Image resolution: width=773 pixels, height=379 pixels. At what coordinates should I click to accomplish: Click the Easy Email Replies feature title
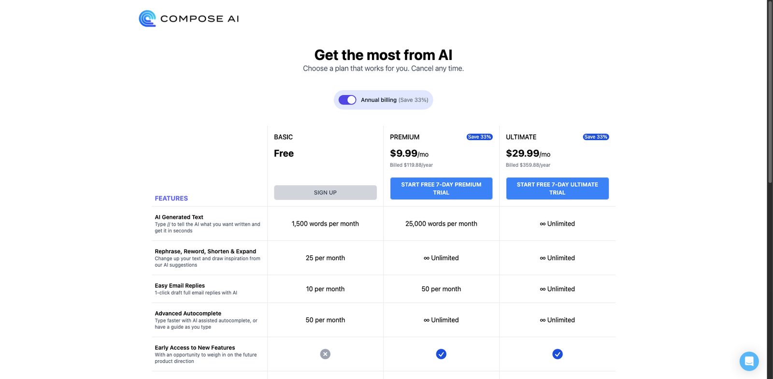180,286
